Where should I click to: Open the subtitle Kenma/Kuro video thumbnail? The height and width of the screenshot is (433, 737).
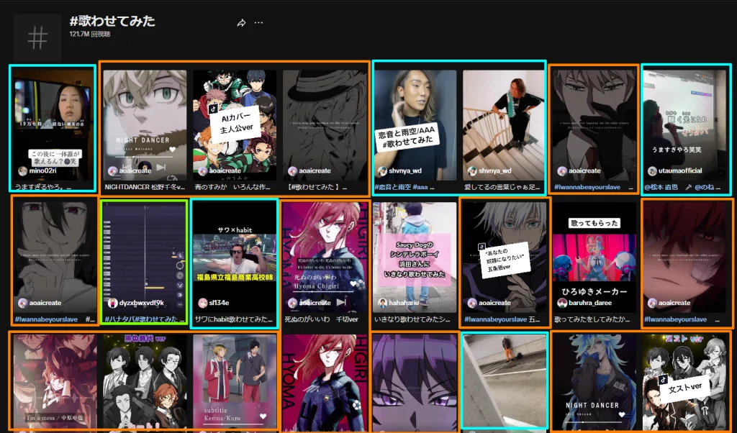235,382
